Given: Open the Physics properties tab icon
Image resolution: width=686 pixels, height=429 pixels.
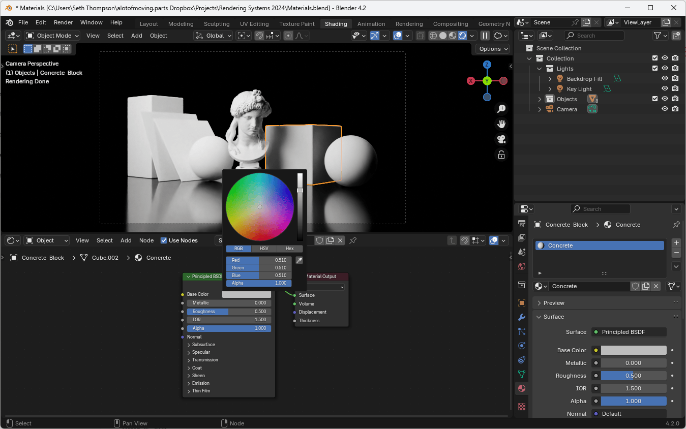Looking at the screenshot, I should [x=521, y=346].
